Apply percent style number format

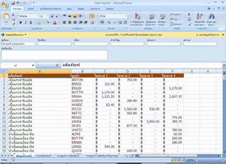click(x=109, y=22)
